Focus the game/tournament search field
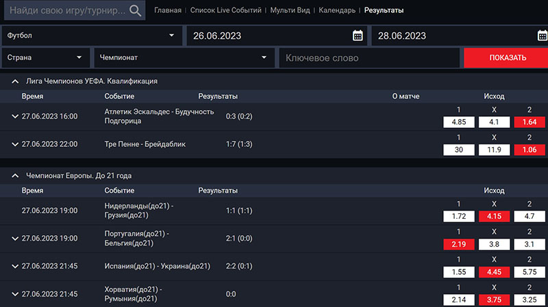Image resolution: width=548 pixels, height=307 pixels. coord(75,10)
